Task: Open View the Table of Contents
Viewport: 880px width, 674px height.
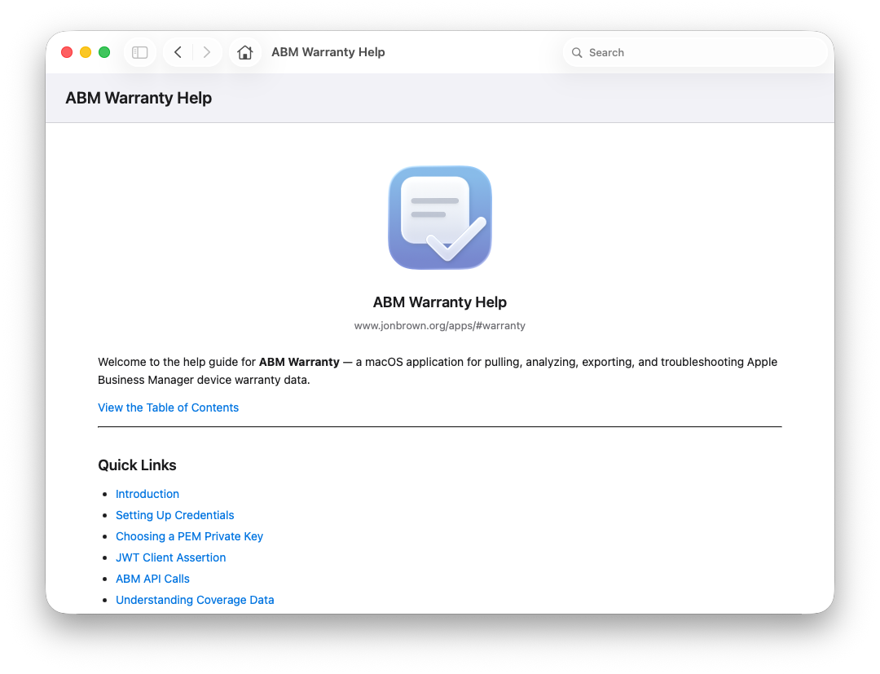Action: (x=168, y=407)
